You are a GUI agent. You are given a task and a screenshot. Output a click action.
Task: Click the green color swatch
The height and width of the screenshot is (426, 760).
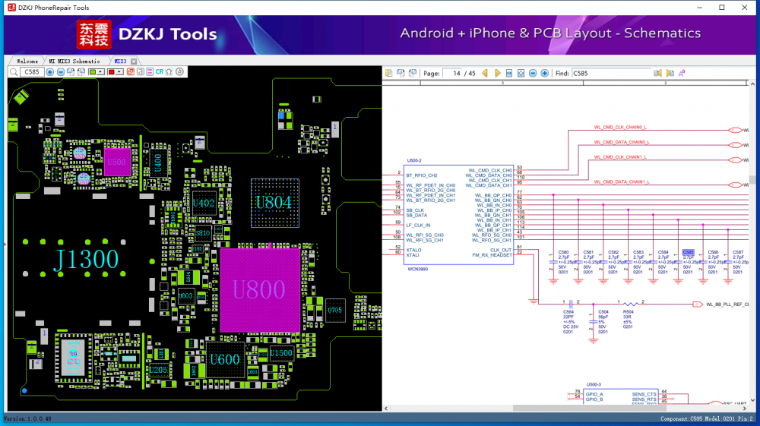click(93, 72)
